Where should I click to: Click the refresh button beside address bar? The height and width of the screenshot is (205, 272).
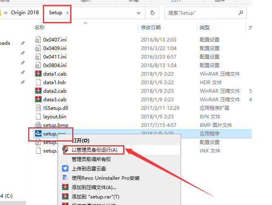tap(153, 13)
